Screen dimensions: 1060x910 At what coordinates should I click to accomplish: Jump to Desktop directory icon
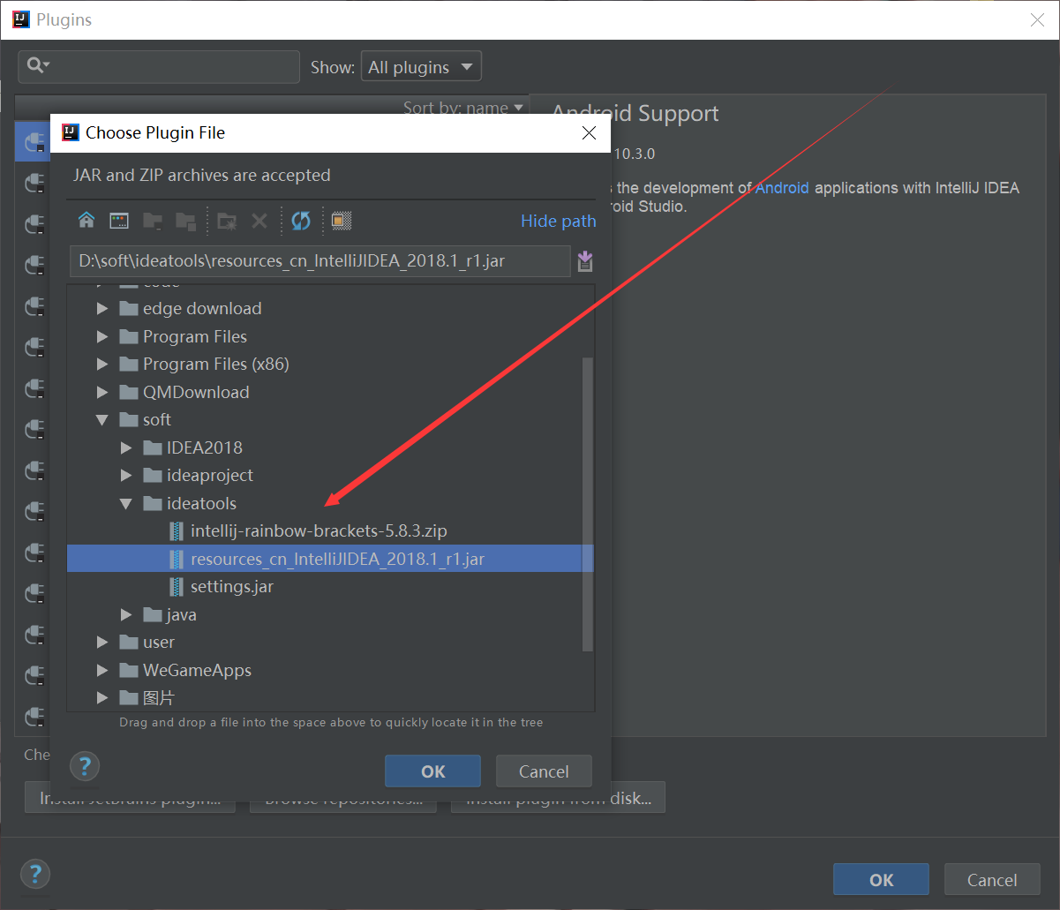[x=119, y=221]
